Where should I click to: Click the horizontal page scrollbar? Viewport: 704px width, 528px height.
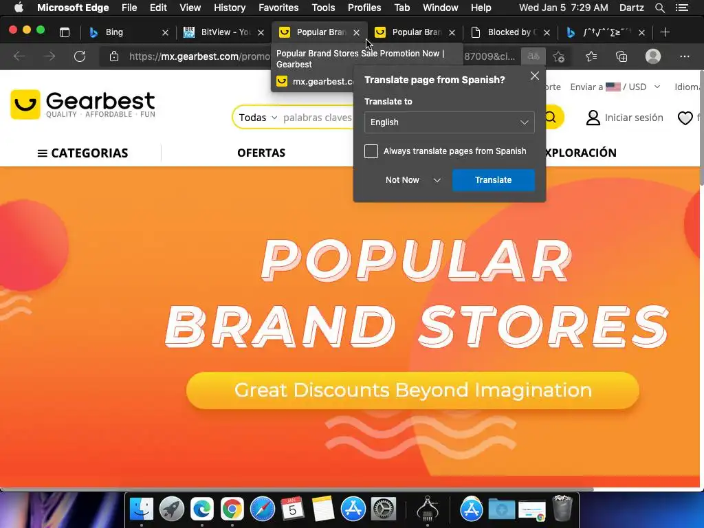pyautogui.click(x=296, y=489)
